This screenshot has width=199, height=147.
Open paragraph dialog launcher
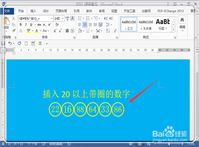click(117, 38)
